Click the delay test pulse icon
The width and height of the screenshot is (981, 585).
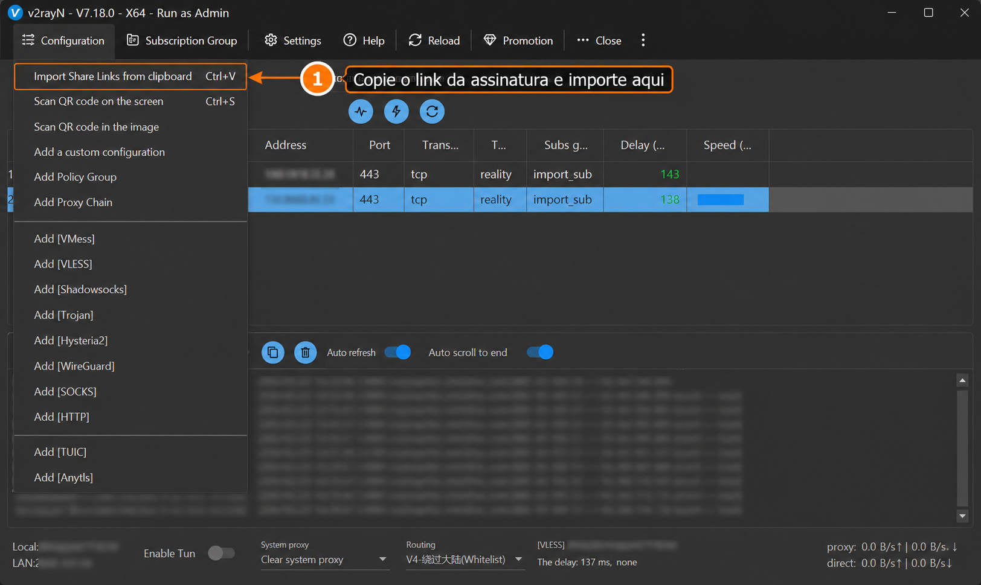[x=361, y=111]
